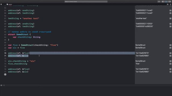Click the stop execution square in the bottom bar

4,85
